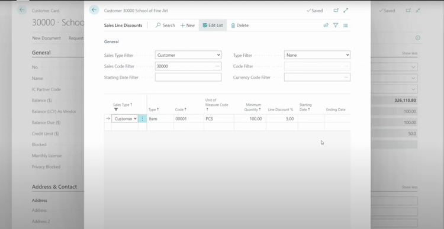444x229 pixels.
Task: Select unit of measure cell PCS
Action: pos(218,118)
